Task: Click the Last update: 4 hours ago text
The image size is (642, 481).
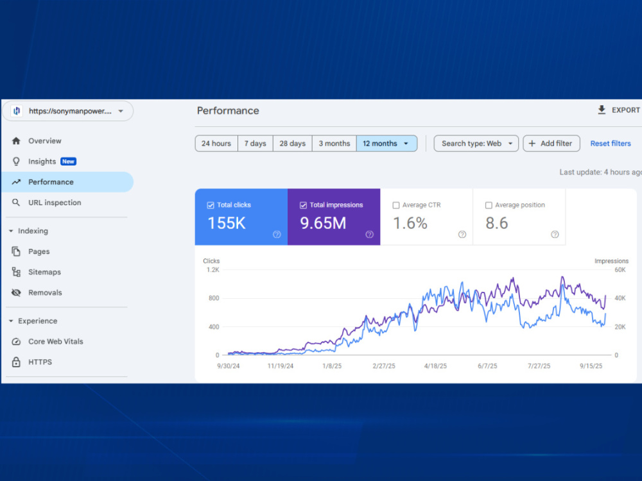Action: coord(600,172)
